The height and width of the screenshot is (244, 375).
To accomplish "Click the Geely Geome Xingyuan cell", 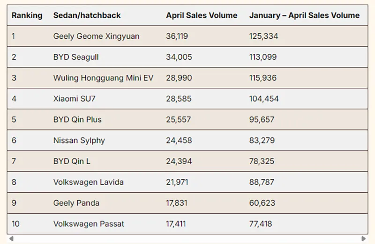I will click(96, 36).
